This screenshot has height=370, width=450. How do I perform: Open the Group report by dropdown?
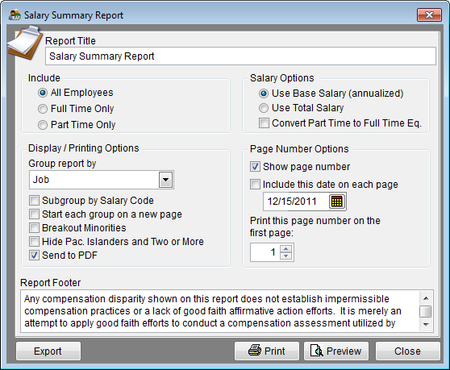tap(166, 180)
